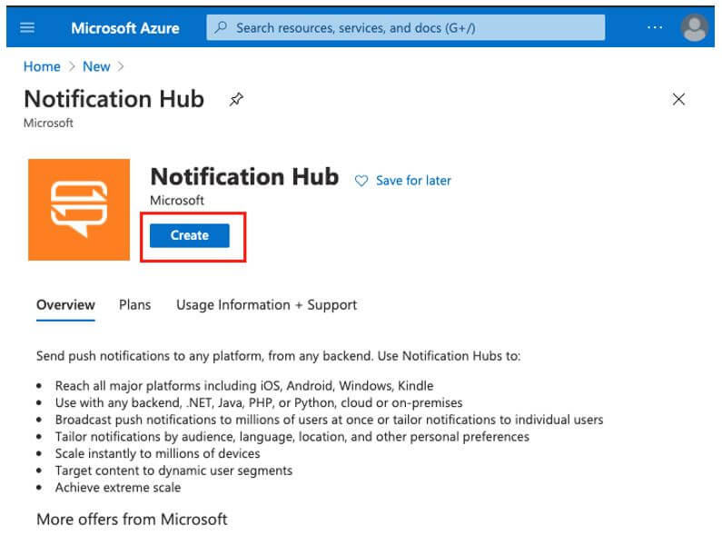This screenshot has width=722, height=535.
Task: Click the More offers from Microsoft heading
Action: click(132, 520)
